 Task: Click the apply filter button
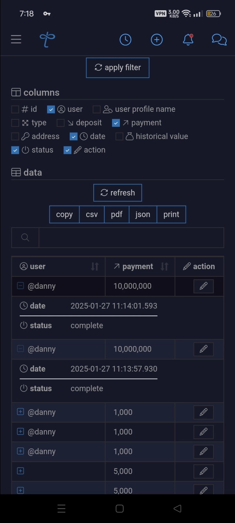(117, 68)
